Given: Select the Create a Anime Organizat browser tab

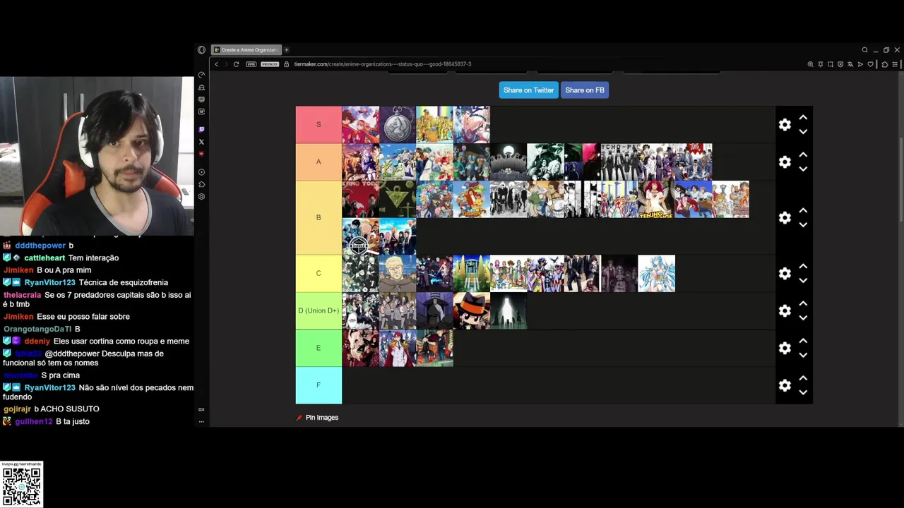Looking at the screenshot, I should 246,50.
